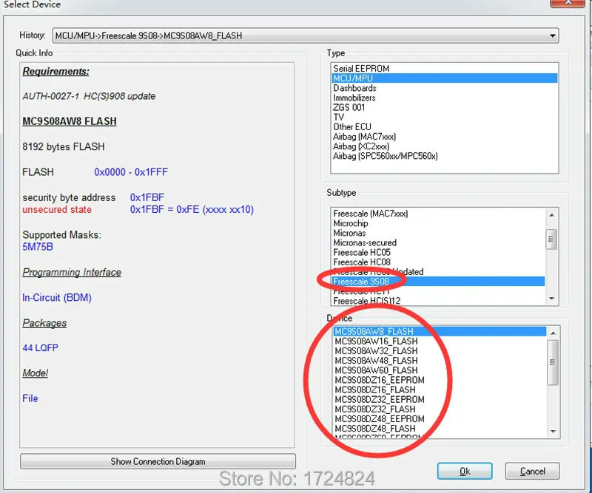Click the 0x0000 - 0x1FFF address range
The height and width of the screenshot is (493, 592).
click(131, 172)
